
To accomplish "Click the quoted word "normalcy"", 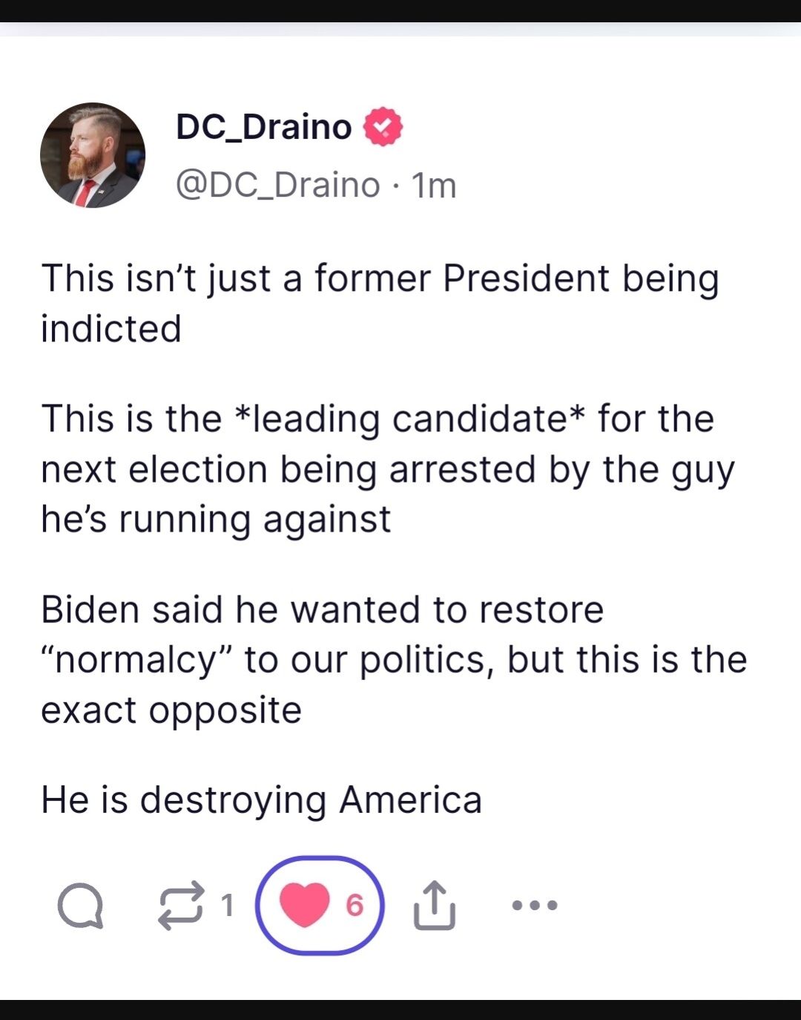I will tap(137, 660).
